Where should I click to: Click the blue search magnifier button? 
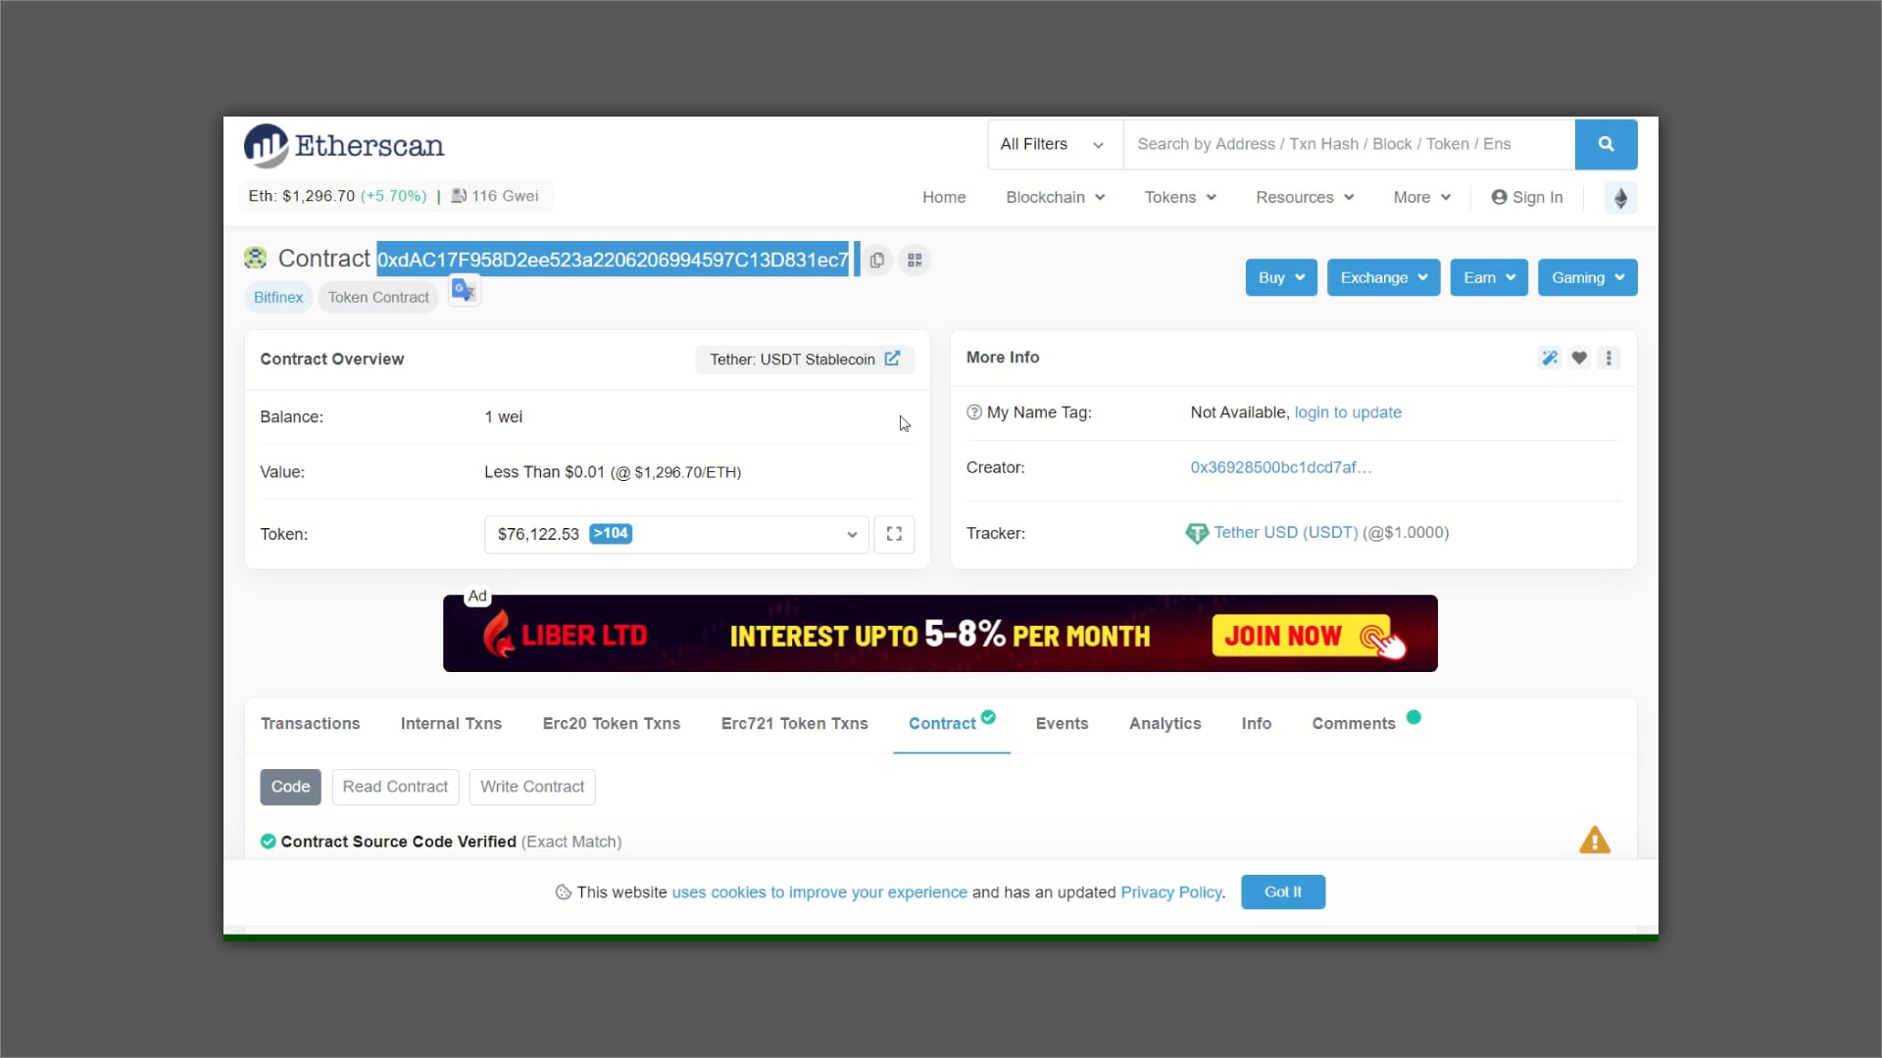point(1606,144)
